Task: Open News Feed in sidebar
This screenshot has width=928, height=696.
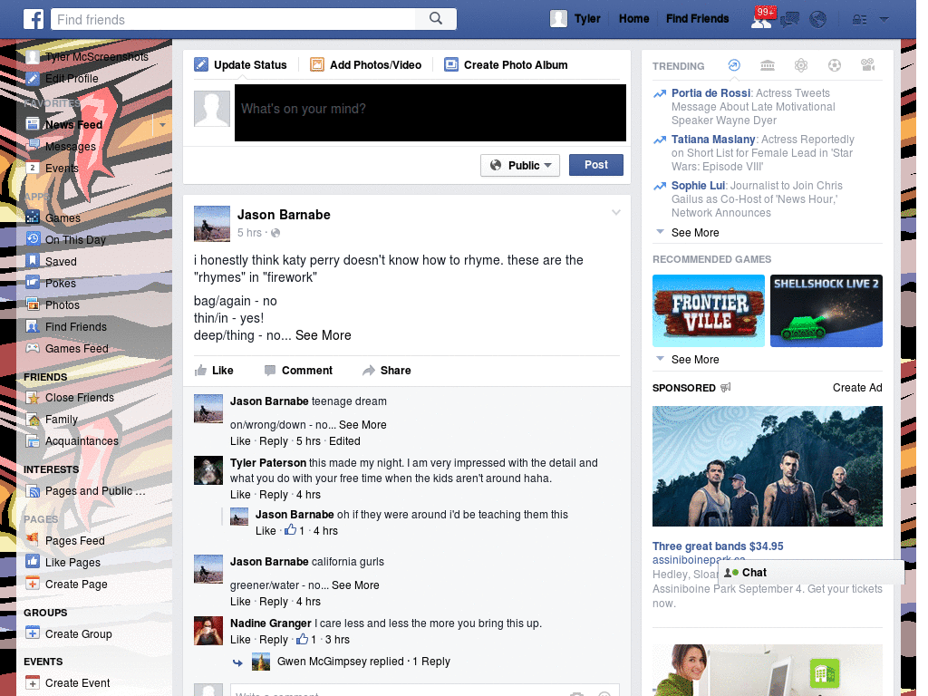Action: coord(74,125)
